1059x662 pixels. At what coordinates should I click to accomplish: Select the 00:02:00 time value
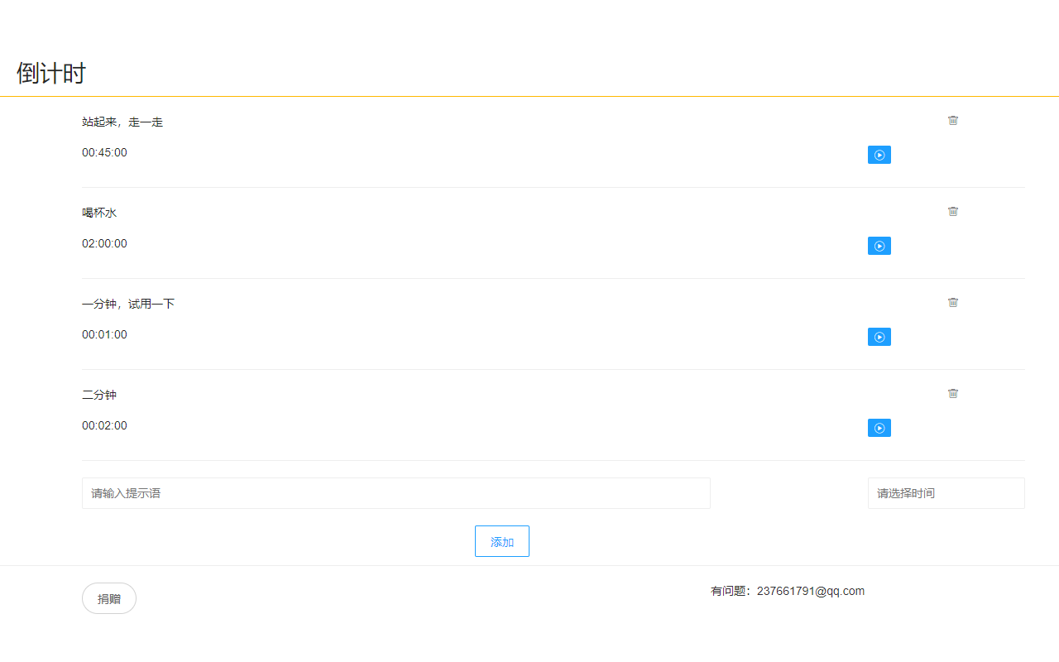[105, 425]
